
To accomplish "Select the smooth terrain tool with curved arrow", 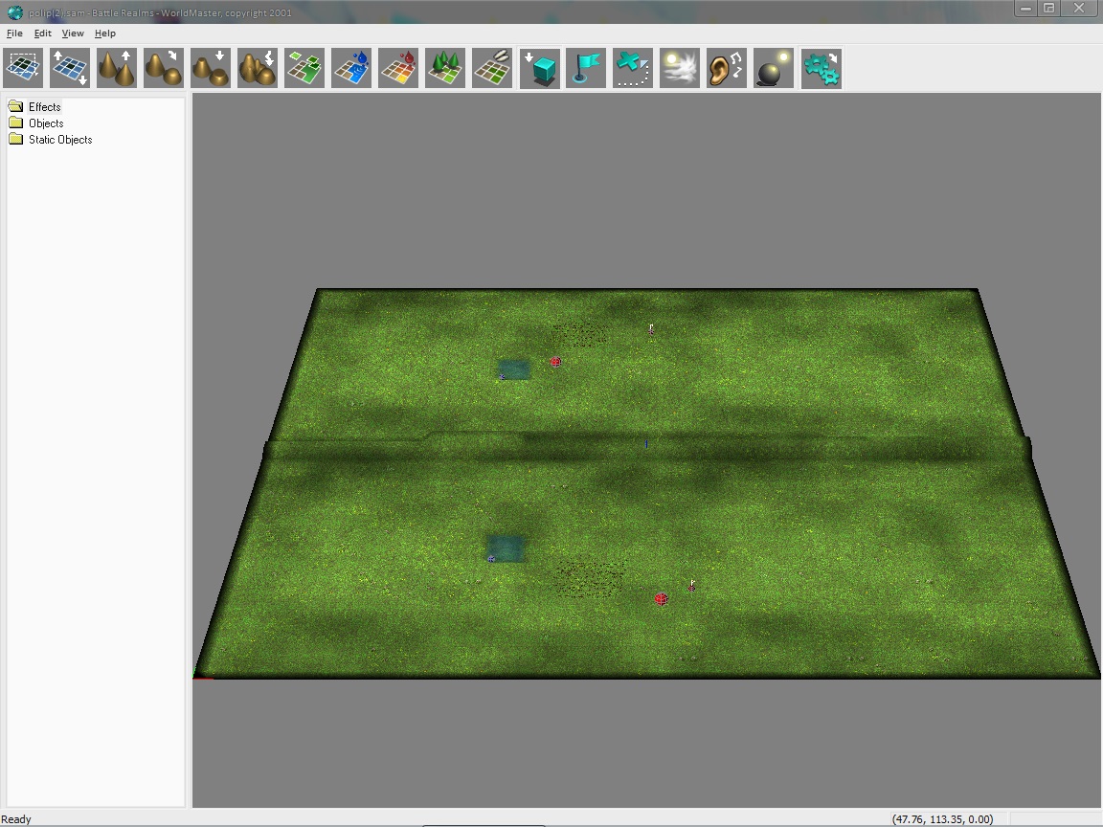I will point(163,68).
